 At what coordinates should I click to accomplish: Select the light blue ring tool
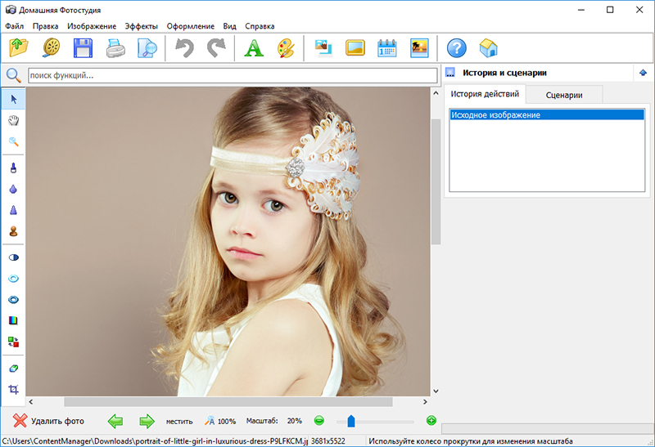pyautogui.click(x=13, y=279)
